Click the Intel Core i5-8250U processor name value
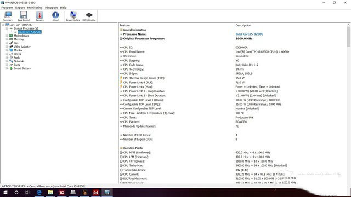The height and width of the screenshot is (197, 351). (x=249, y=34)
